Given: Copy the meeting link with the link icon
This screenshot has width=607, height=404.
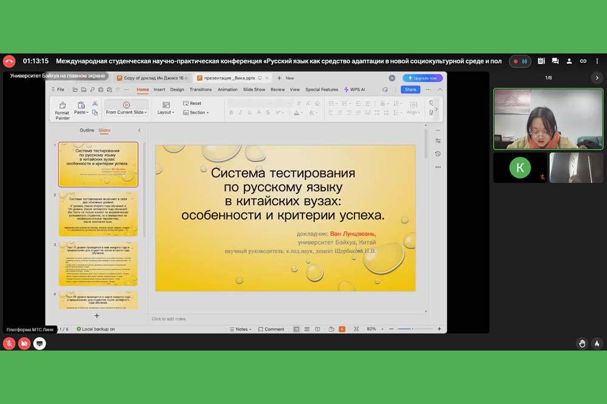Looking at the screenshot, I should click(583, 61).
